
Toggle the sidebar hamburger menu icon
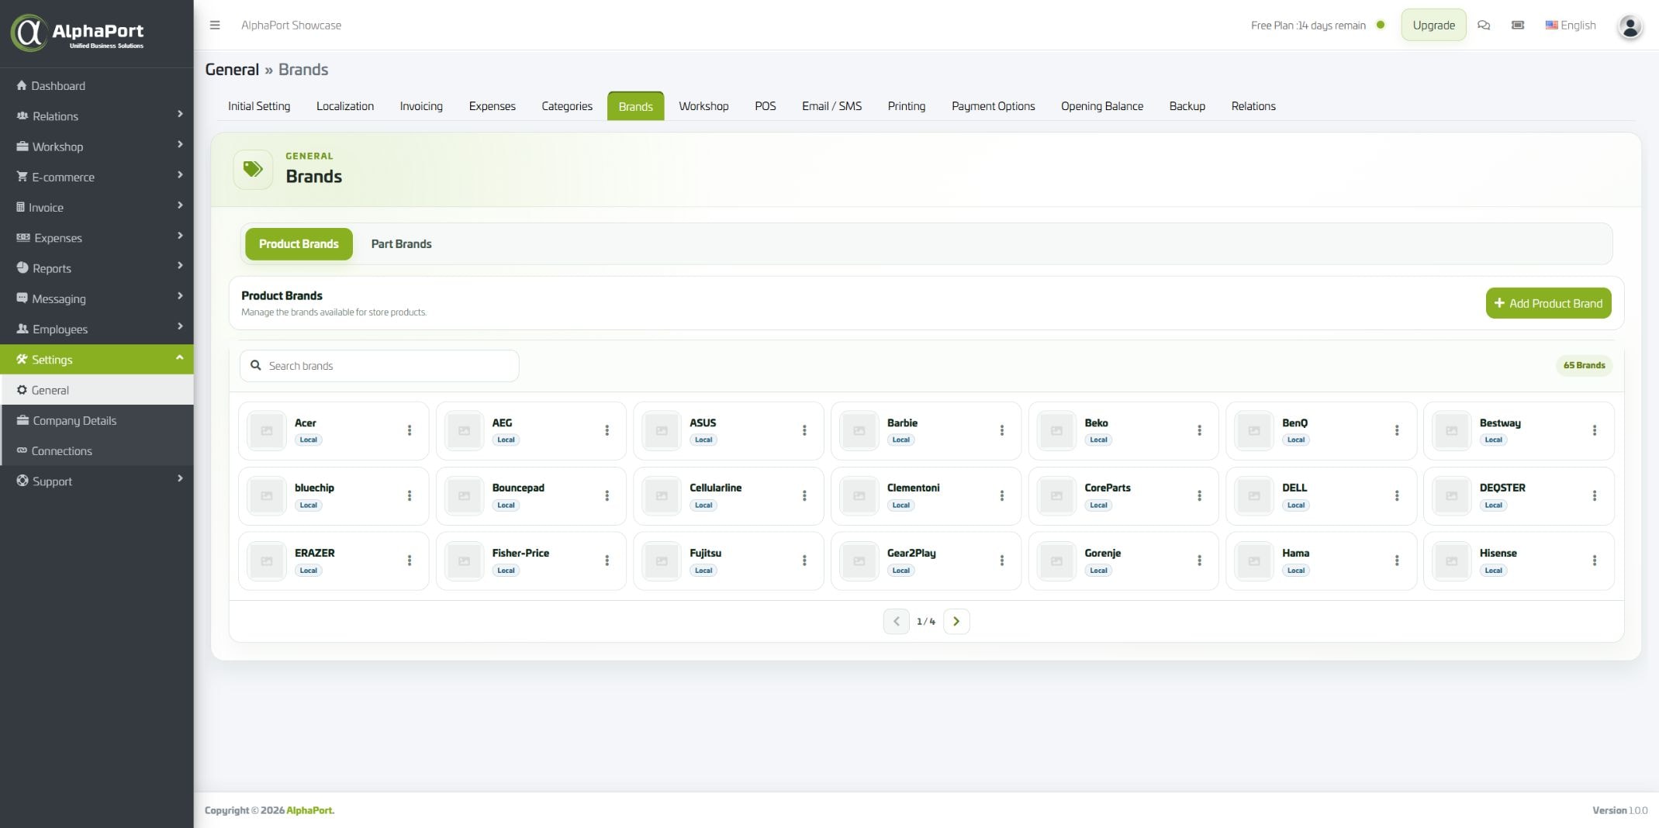(x=215, y=25)
